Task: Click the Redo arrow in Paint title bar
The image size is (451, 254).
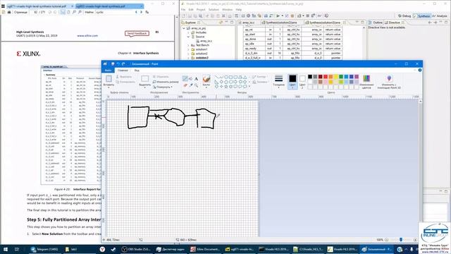Action: pyautogui.click(x=123, y=64)
